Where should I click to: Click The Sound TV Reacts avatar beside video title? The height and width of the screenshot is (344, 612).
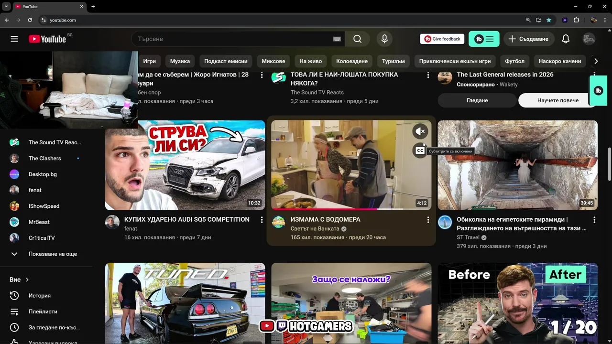click(279, 77)
